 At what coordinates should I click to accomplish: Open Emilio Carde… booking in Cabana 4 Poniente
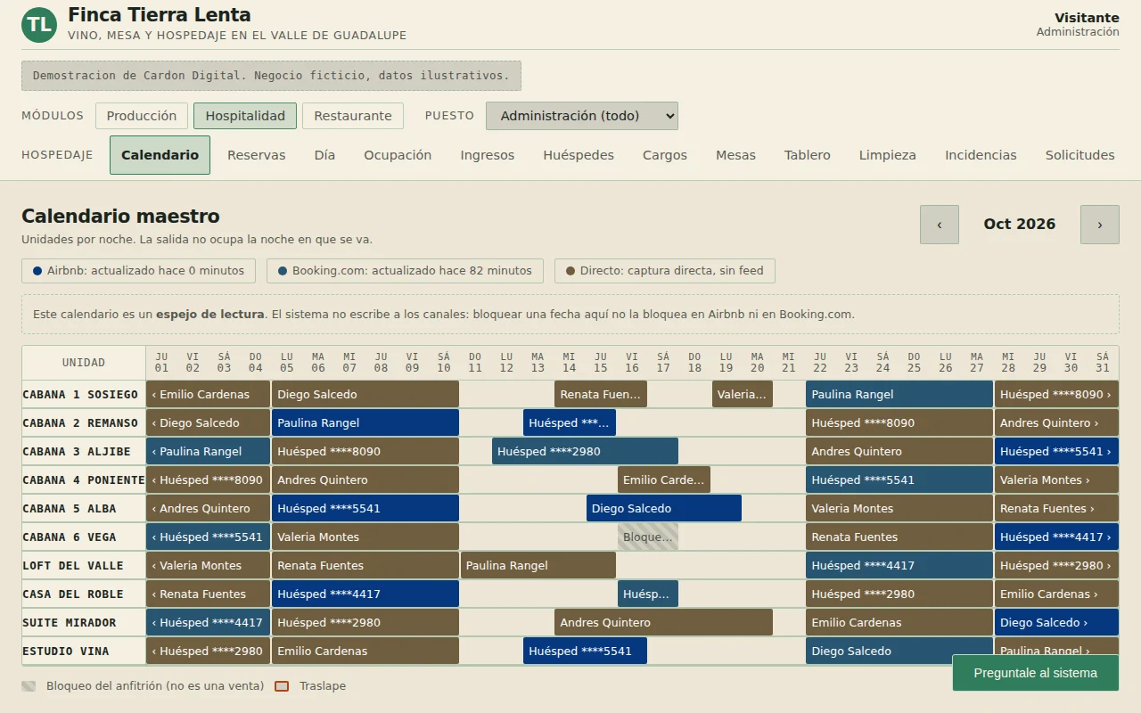(x=664, y=479)
